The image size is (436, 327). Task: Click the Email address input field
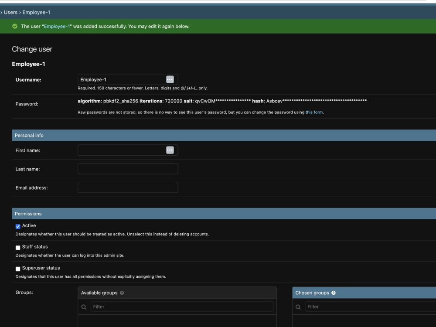(x=128, y=187)
